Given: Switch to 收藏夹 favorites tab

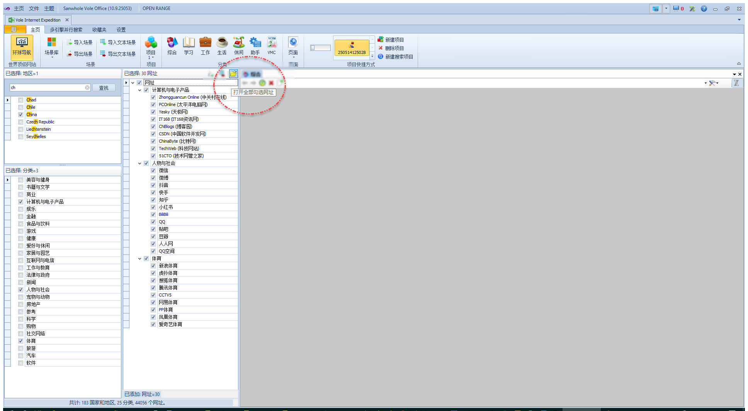Looking at the screenshot, I should click(99, 30).
